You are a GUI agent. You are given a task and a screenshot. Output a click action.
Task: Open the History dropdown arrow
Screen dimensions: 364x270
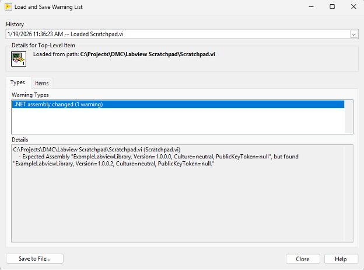(353, 34)
